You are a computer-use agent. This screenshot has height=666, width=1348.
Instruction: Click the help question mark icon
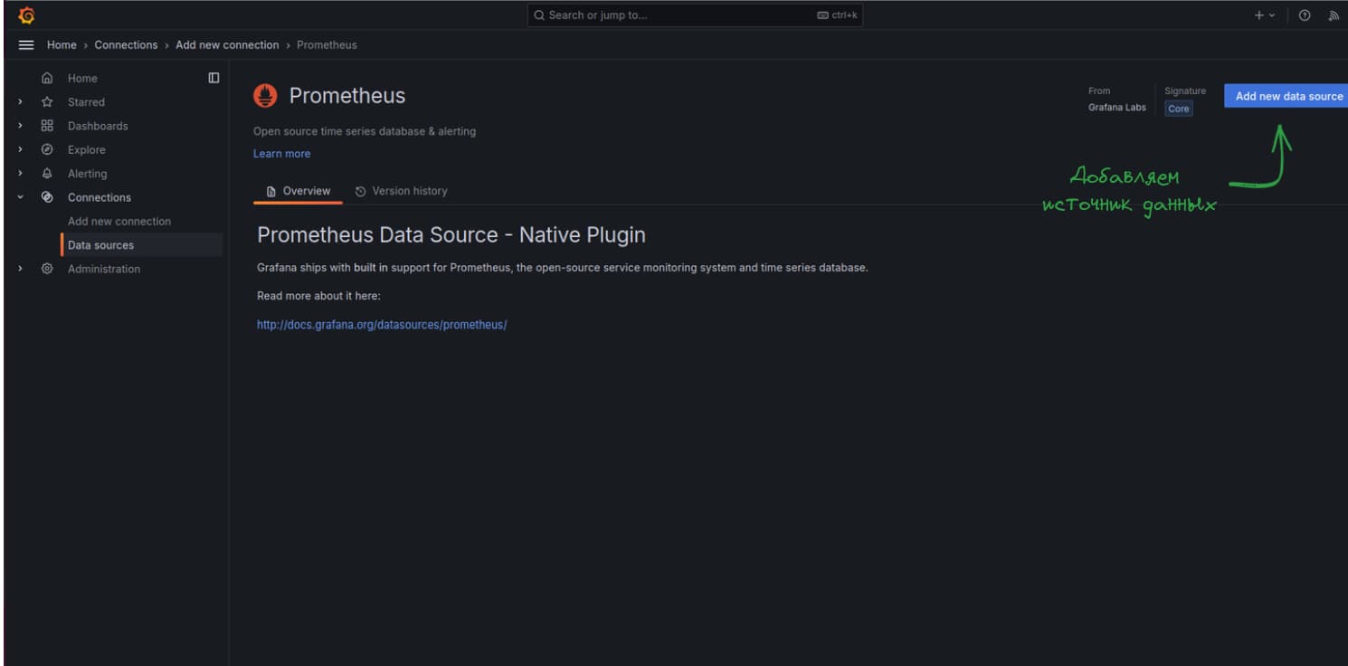pyautogui.click(x=1305, y=15)
